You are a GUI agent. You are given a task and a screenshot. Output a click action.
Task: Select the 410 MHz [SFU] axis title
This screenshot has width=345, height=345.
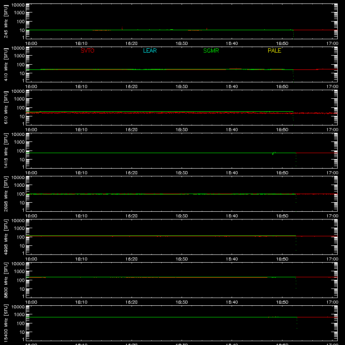[6, 64]
